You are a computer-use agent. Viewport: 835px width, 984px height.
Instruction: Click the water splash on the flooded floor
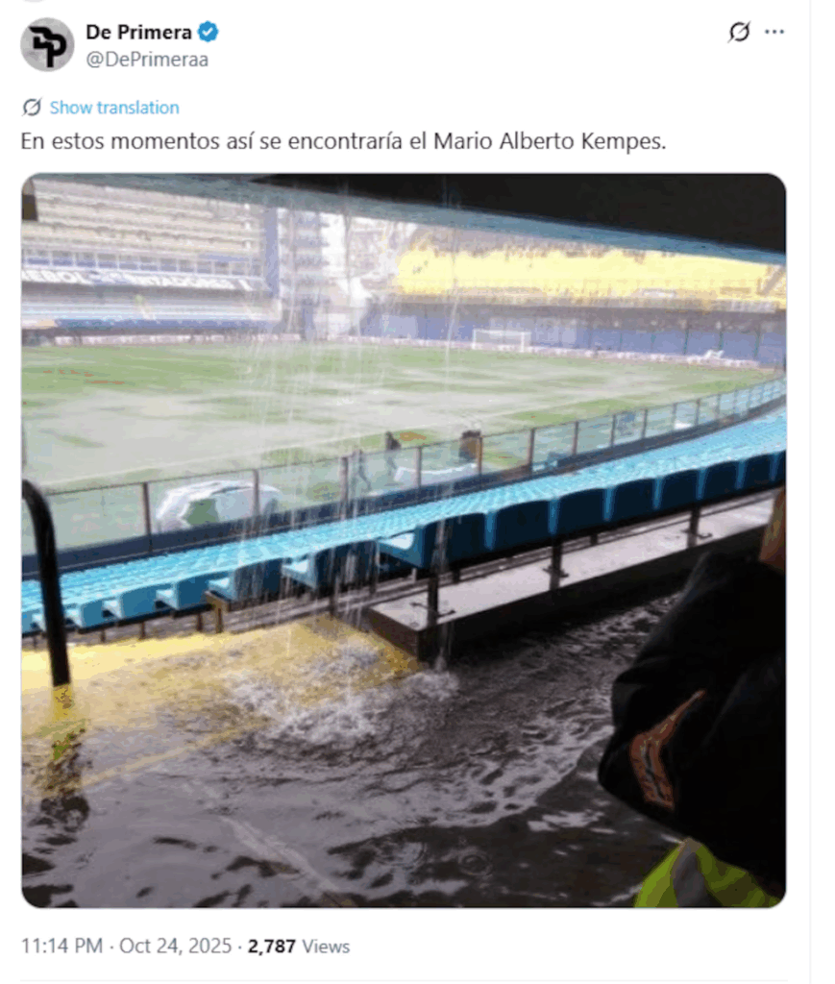(339, 709)
